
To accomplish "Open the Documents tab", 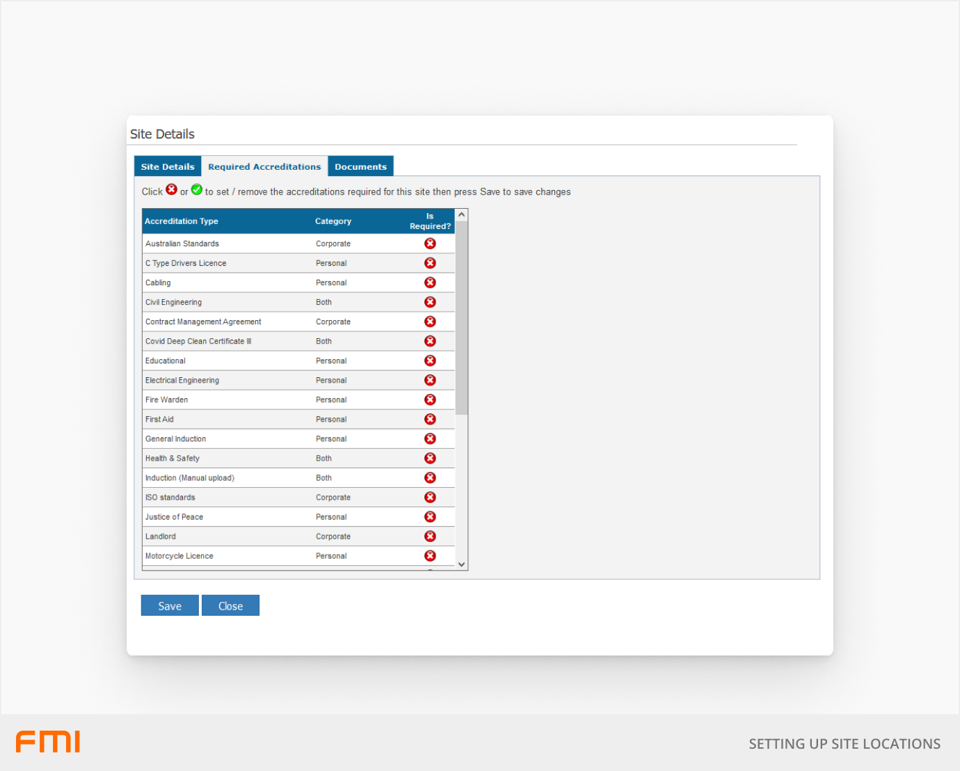I will click(x=360, y=166).
